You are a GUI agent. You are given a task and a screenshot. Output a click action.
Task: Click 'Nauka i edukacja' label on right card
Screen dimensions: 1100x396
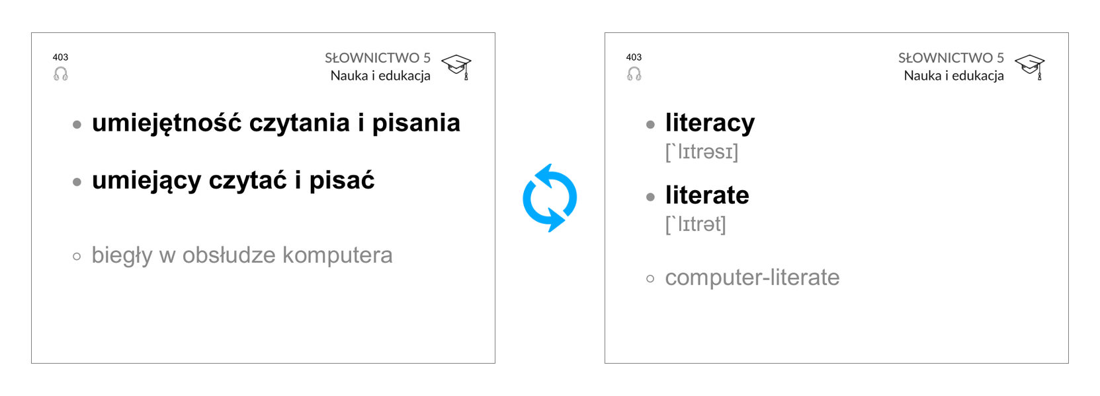point(954,76)
